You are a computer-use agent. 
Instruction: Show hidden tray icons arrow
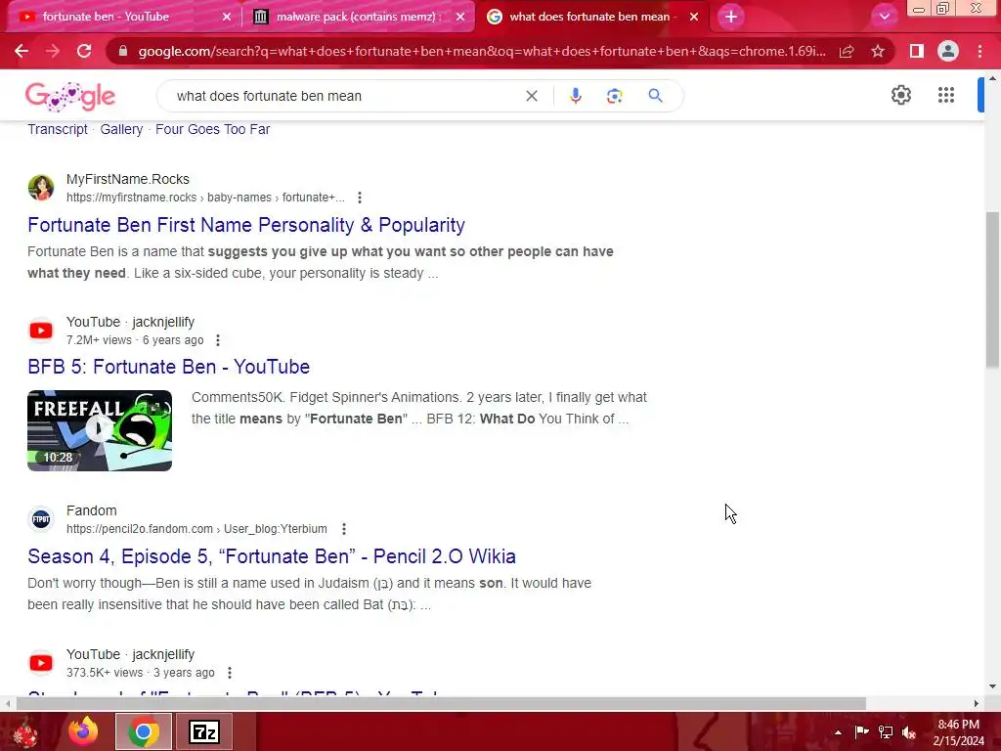(x=838, y=732)
